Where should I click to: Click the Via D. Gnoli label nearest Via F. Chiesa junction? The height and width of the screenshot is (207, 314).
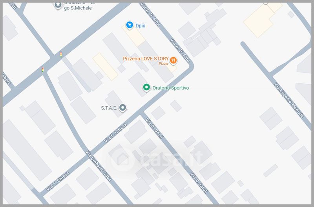click(x=154, y=128)
